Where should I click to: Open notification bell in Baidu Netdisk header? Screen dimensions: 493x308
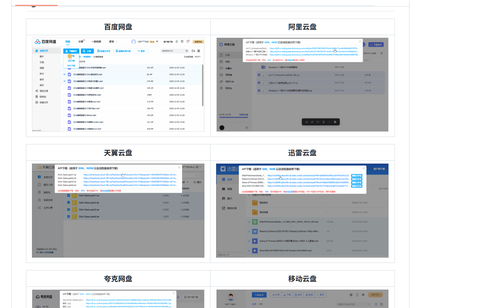(x=177, y=42)
